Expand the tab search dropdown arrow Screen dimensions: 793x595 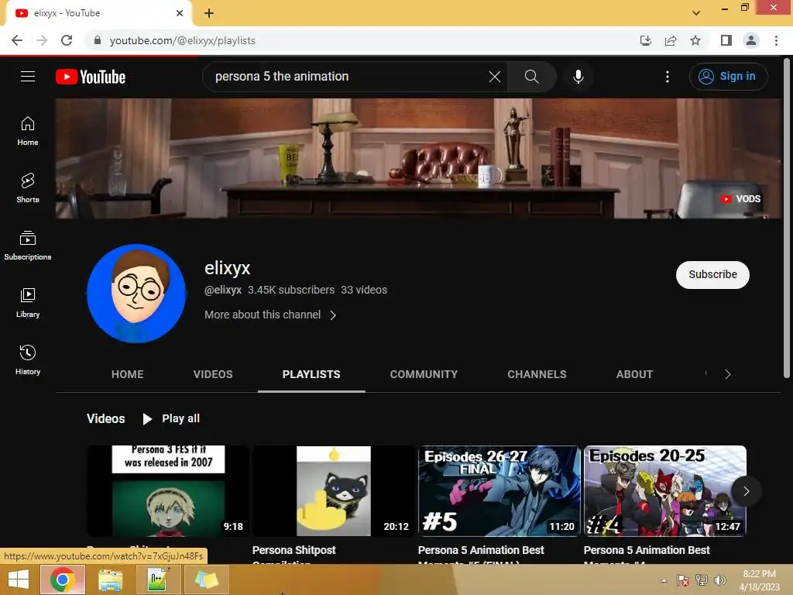pos(696,12)
